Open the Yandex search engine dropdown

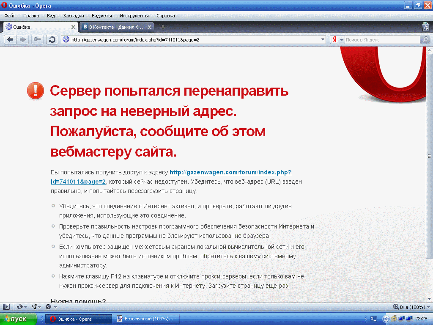point(342,40)
